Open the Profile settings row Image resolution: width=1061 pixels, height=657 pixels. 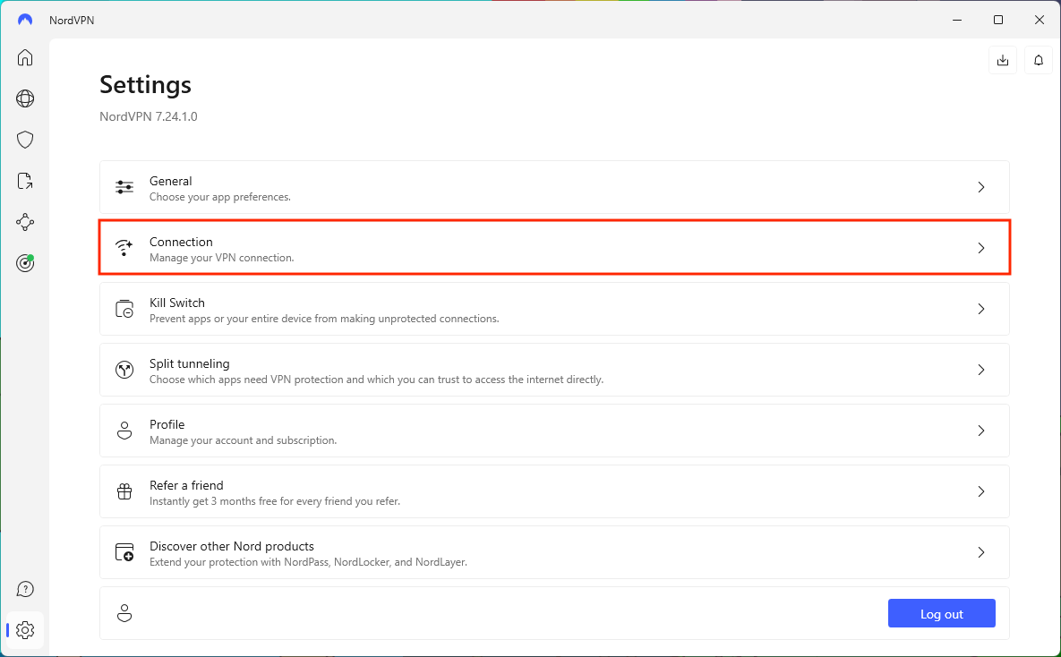(x=554, y=431)
